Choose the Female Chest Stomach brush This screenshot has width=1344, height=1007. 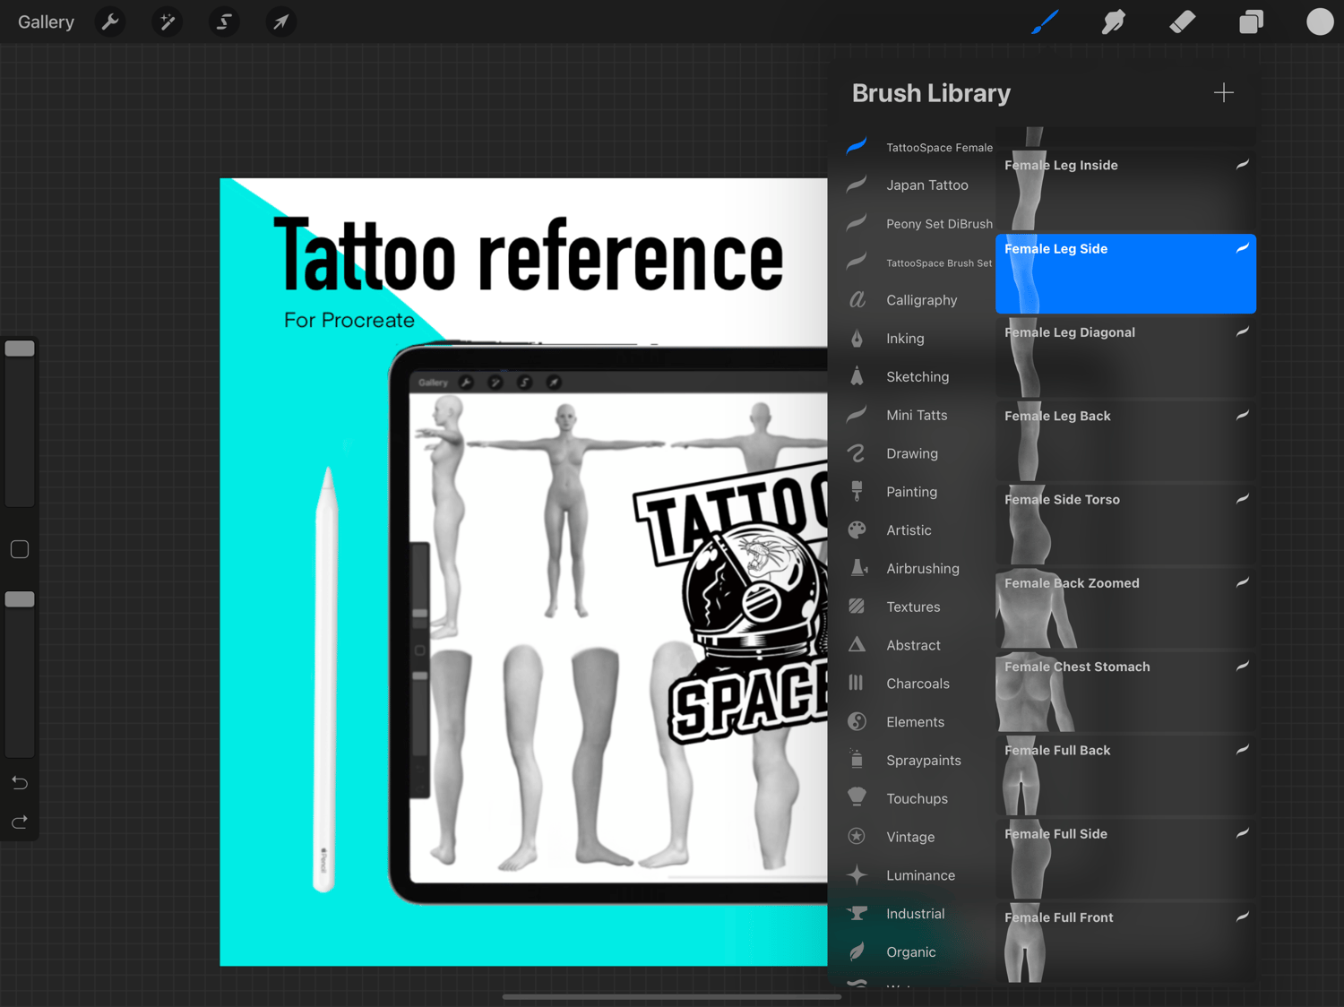pos(1125,692)
